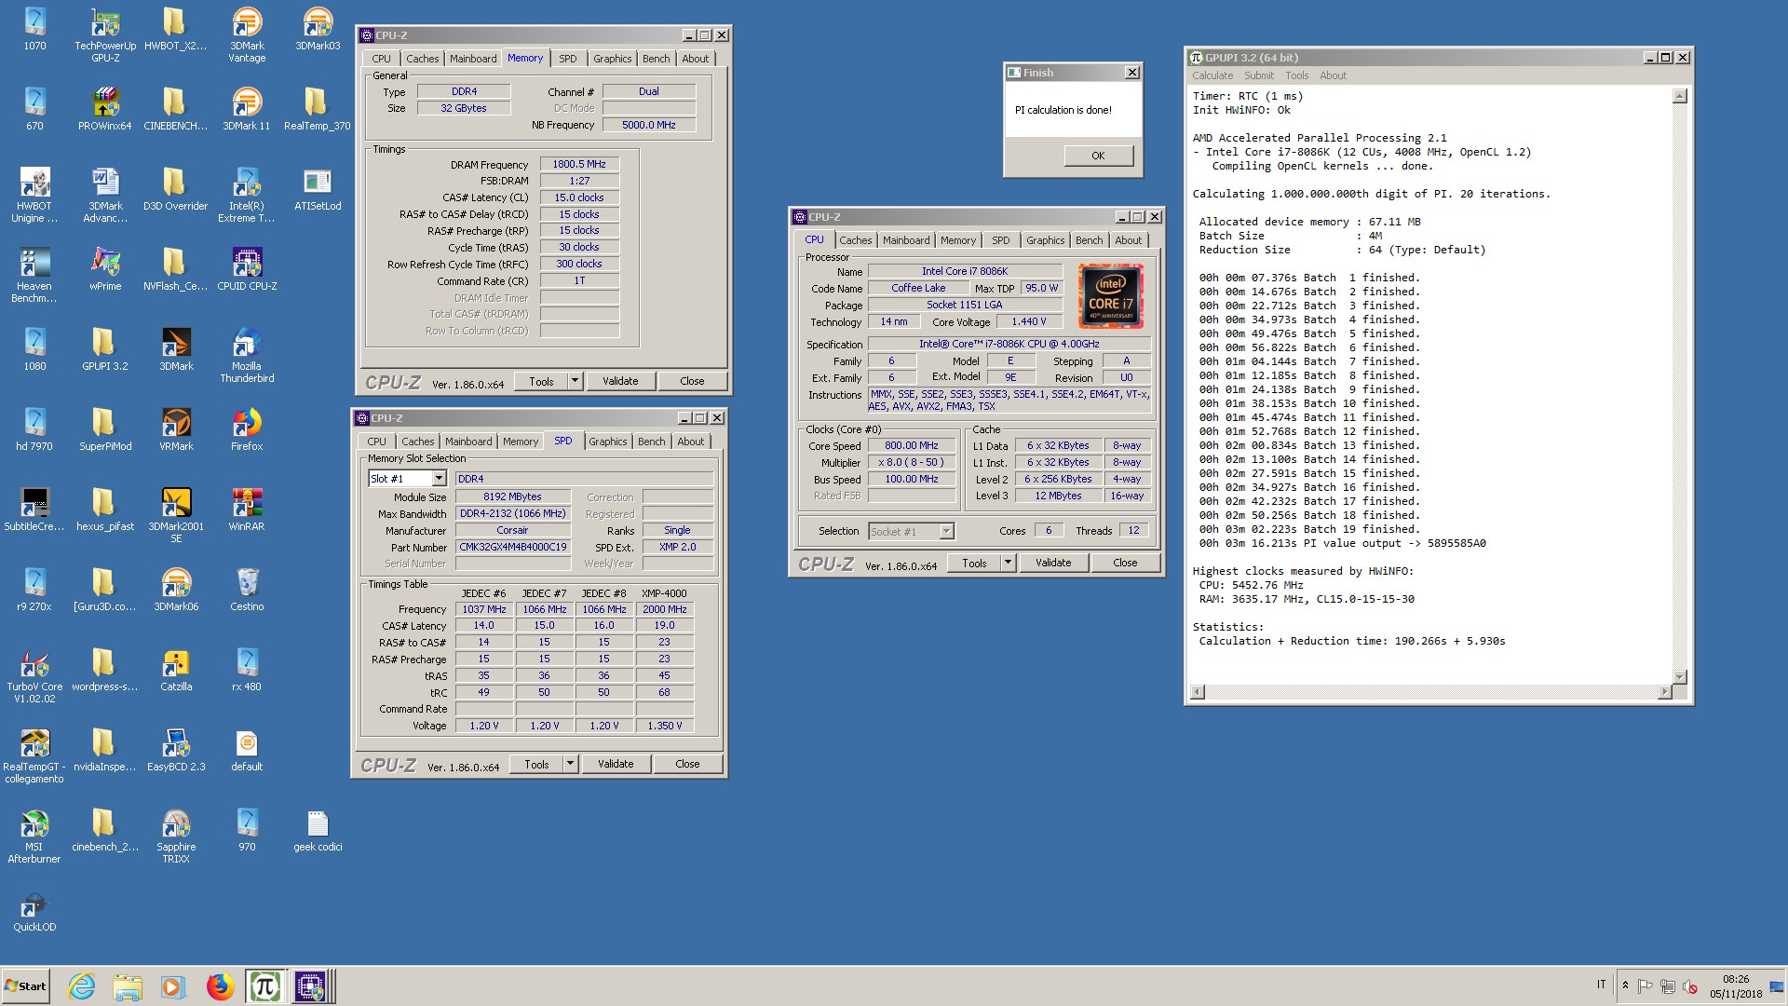Click DRAM Frequency 1800.5 MHz field
Image resolution: width=1788 pixels, height=1006 pixels.
pyautogui.click(x=579, y=164)
